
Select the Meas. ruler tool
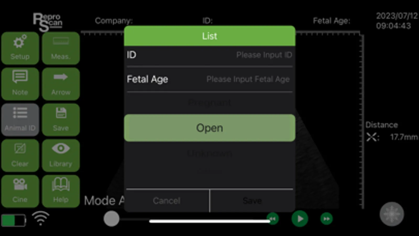pos(61,48)
